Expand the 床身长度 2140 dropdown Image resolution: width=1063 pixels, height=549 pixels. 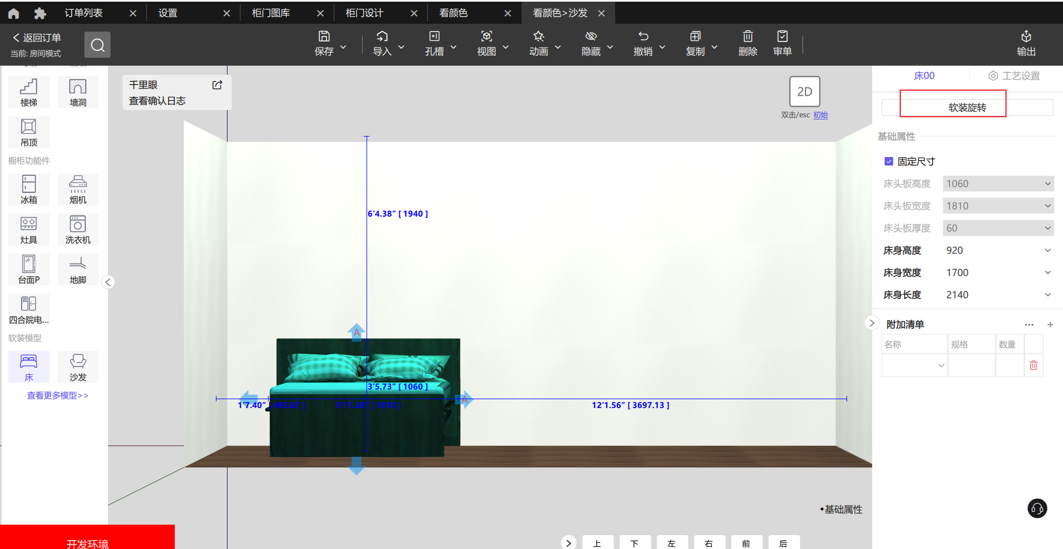(1047, 295)
